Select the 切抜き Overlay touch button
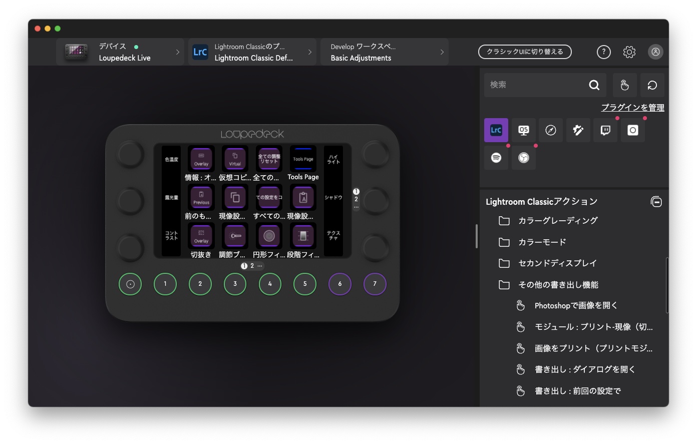Screen dimensions: 697x444 click(x=201, y=236)
